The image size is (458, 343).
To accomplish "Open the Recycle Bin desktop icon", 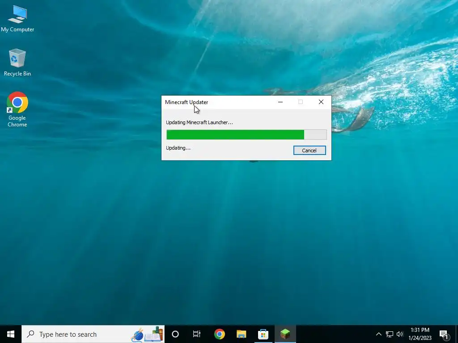I will point(17,63).
